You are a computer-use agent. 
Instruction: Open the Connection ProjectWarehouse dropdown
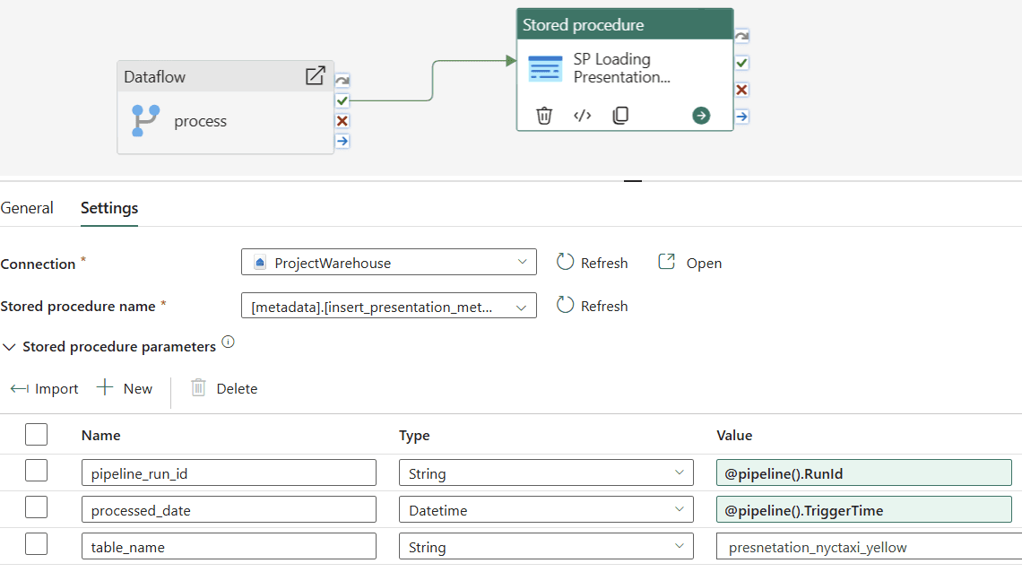(x=389, y=262)
